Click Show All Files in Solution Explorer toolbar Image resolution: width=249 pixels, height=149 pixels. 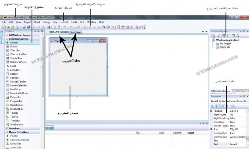pyautogui.click(x=219, y=36)
